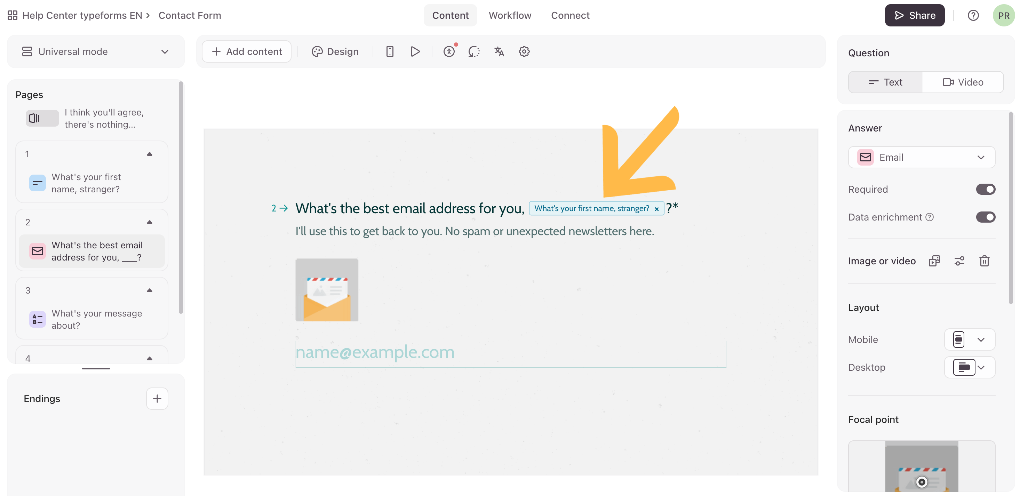This screenshot has width=1020, height=496.
Task: Click the image adjust sliders icon
Action: pyautogui.click(x=959, y=261)
